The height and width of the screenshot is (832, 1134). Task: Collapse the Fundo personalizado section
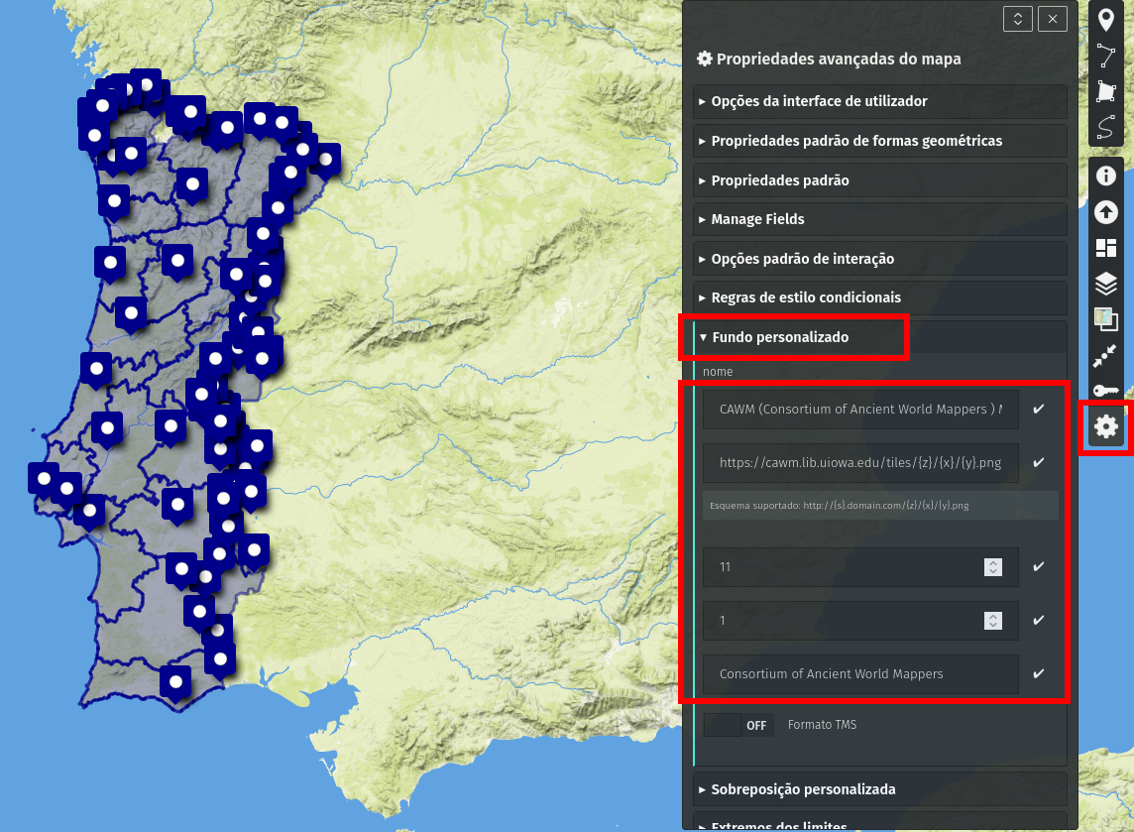(879, 337)
